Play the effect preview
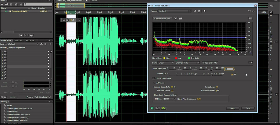This screenshot has height=125, width=280. (x=157, y=108)
